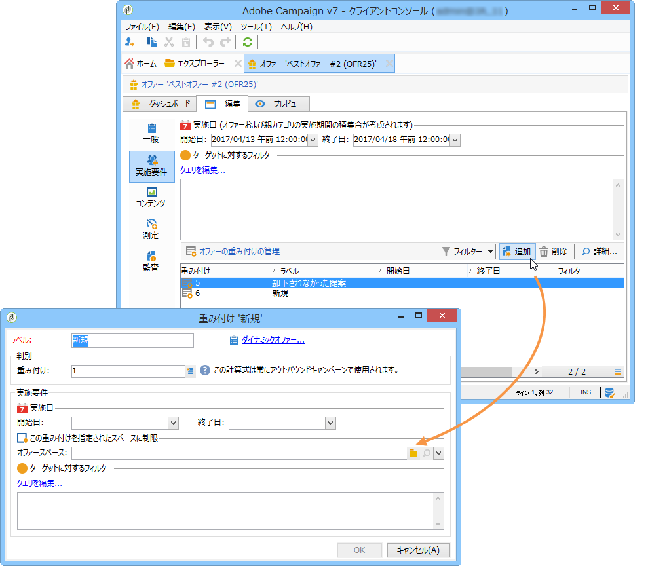Click the connect user toolbar icon

[x=130, y=42]
